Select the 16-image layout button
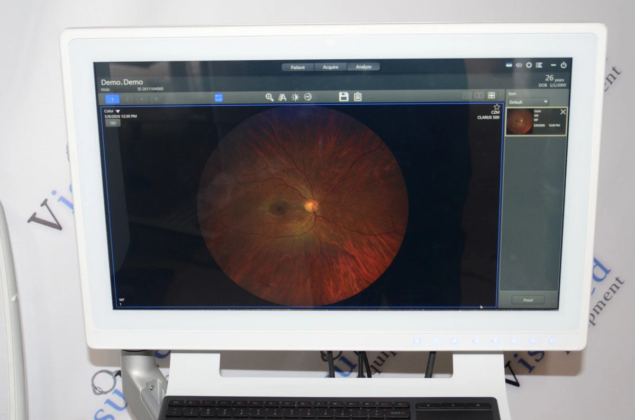This screenshot has height=420, width=635. coord(156,99)
